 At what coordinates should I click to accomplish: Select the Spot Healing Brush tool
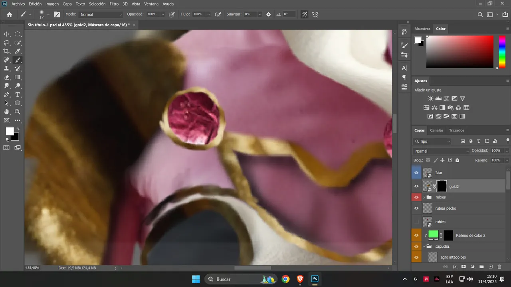coord(6,60)
